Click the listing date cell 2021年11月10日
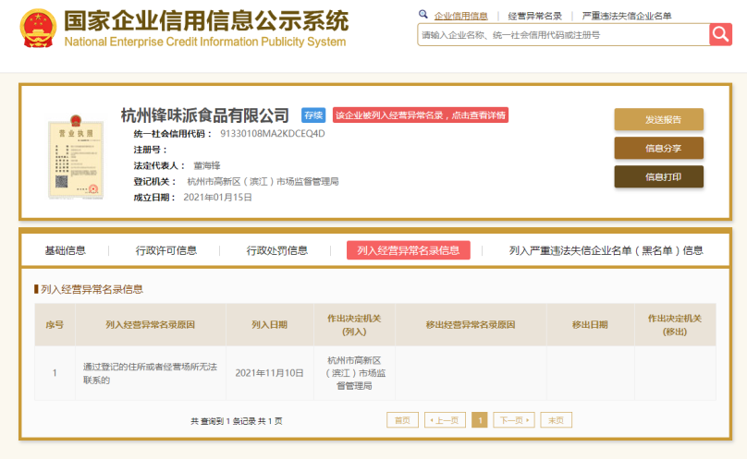 click(x=270, y=373)
